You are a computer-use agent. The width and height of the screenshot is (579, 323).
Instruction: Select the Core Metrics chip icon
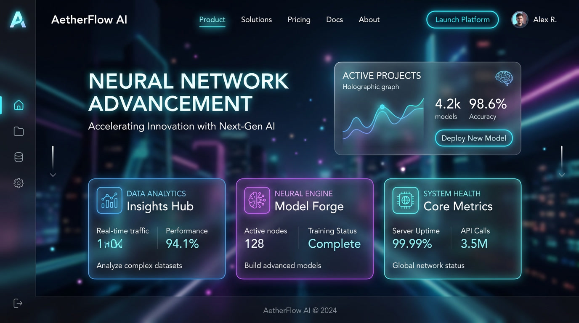click(x=405, y=201)
